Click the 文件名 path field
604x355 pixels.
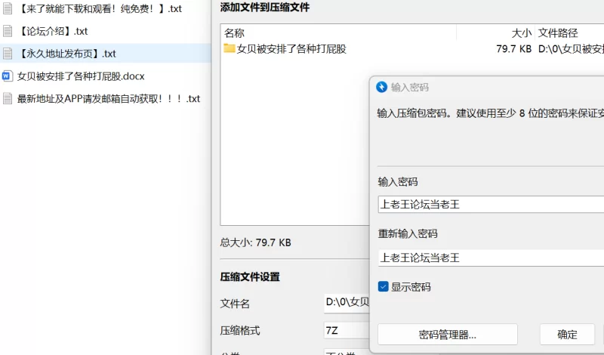pyautogui.click(x=347, y=303)
